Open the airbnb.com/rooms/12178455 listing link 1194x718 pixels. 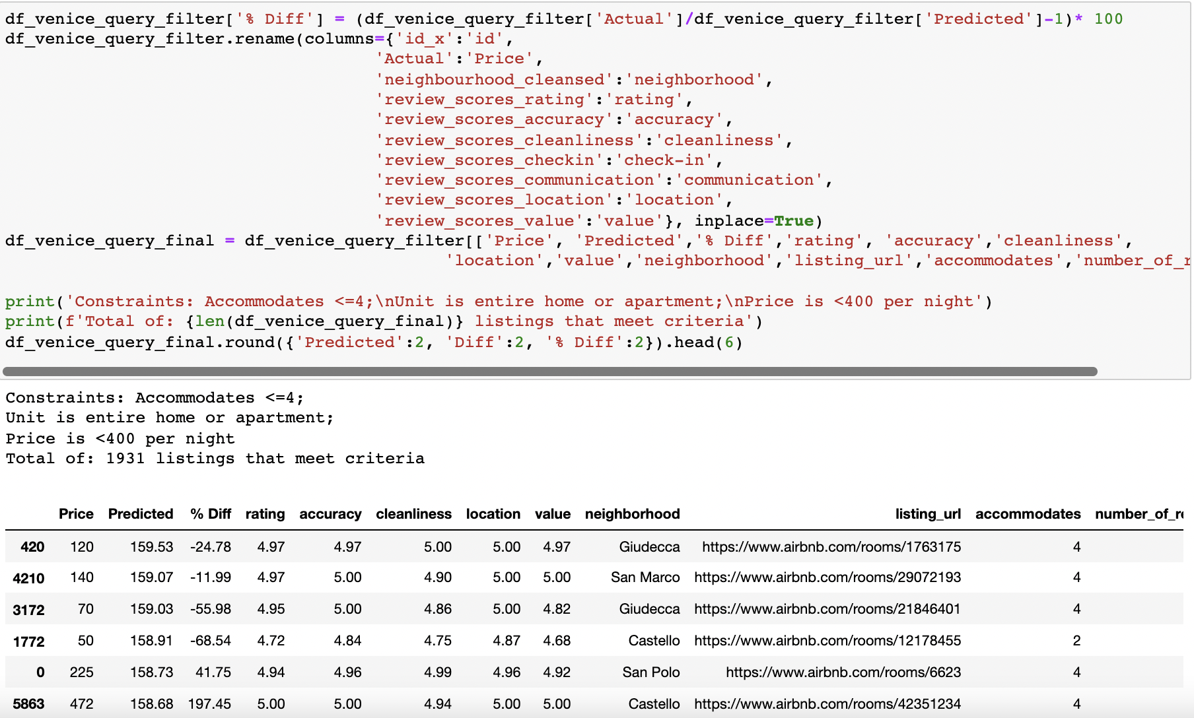pyautogui.click(x=827, y=641)
